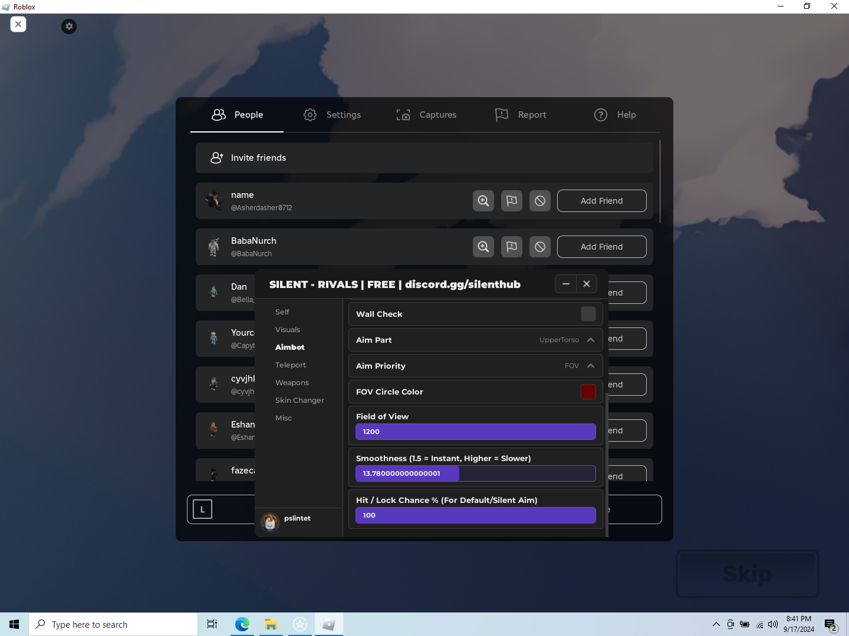Open the volume tray icon
This screenshot has width=849, height=636.
[x=773, y=624]
